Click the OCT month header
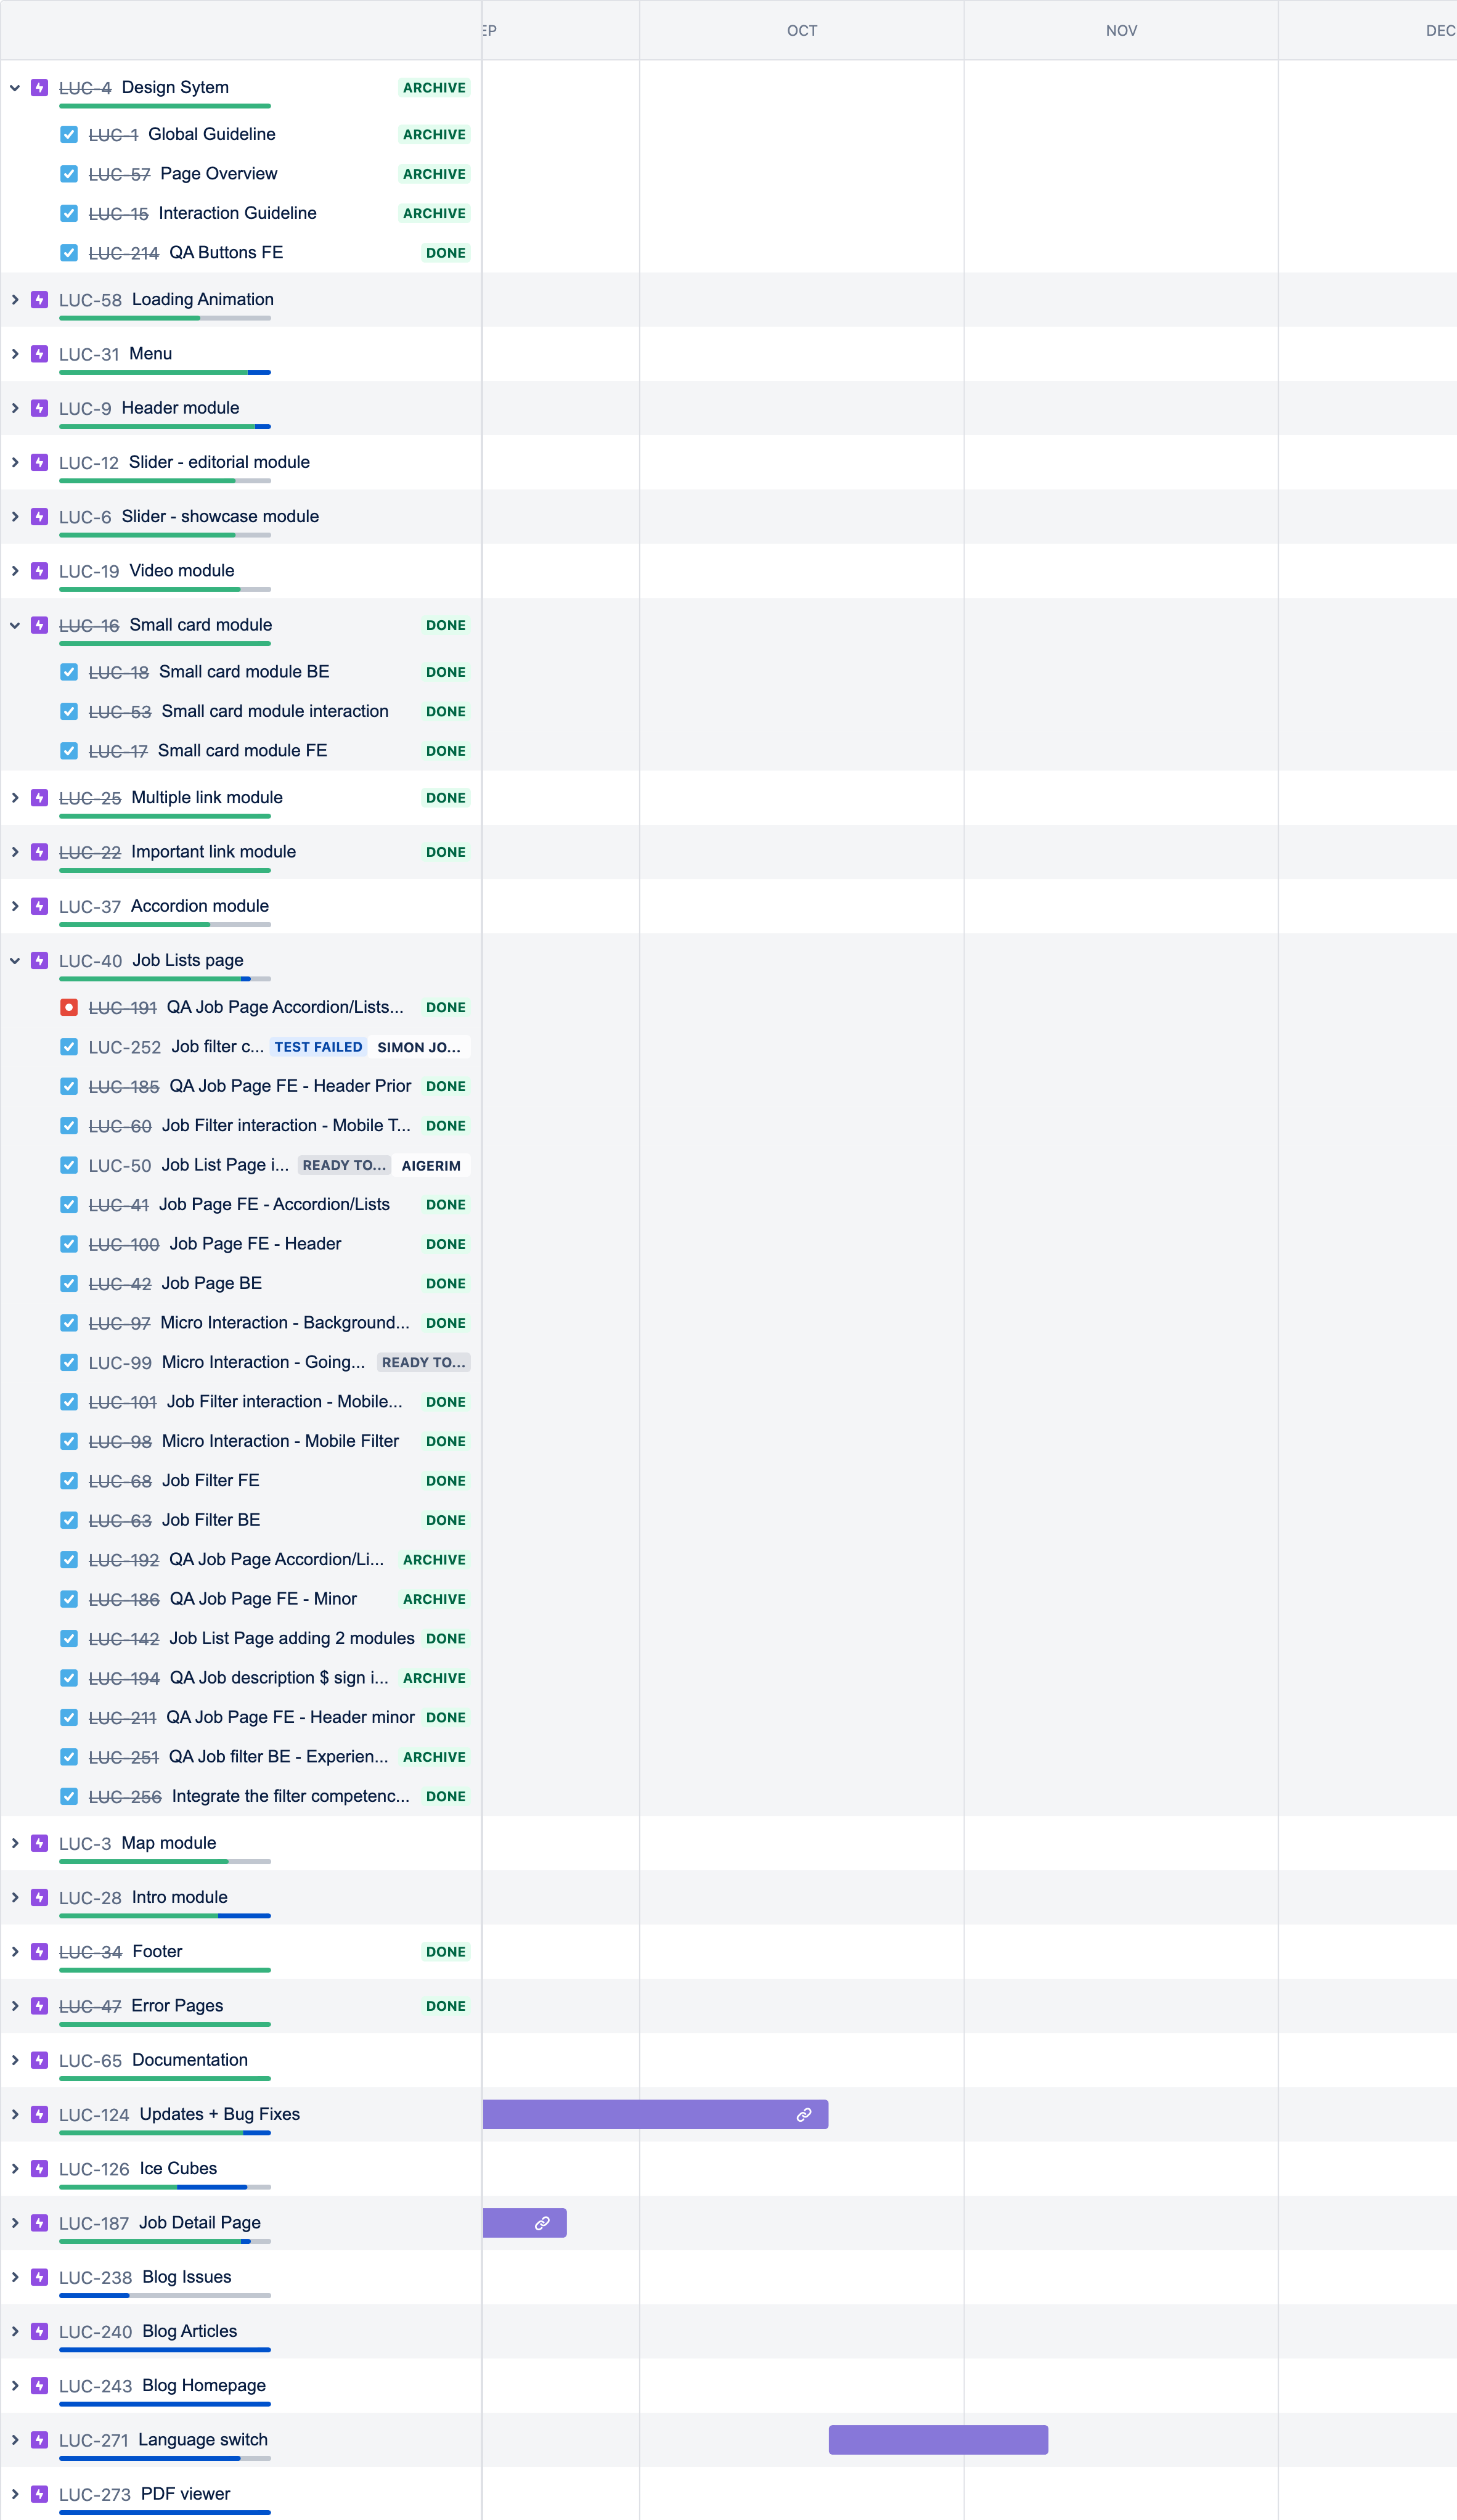The image size is (1457, 2520). point(802,31)
